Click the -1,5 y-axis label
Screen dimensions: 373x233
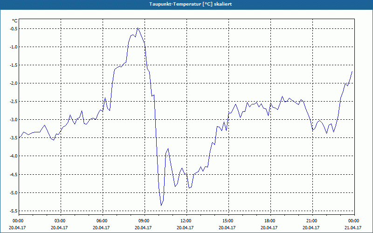click(14, 65)
